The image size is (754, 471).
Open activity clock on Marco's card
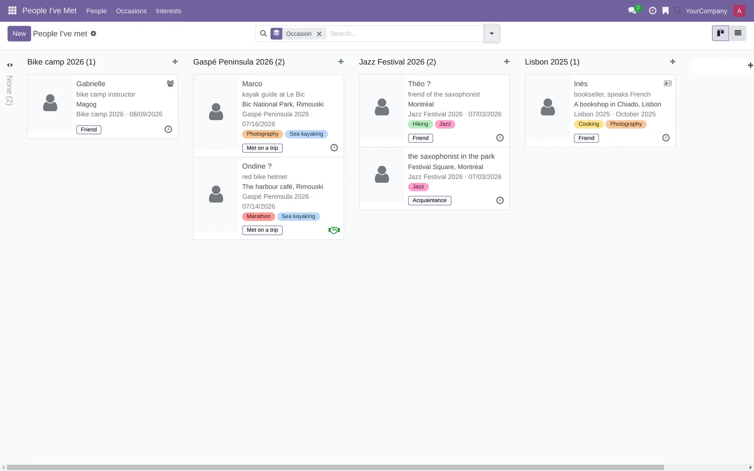(334, 148)
